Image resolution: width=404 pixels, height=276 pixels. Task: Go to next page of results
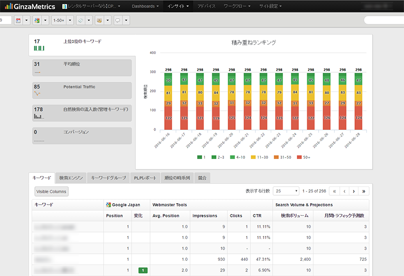353,191
